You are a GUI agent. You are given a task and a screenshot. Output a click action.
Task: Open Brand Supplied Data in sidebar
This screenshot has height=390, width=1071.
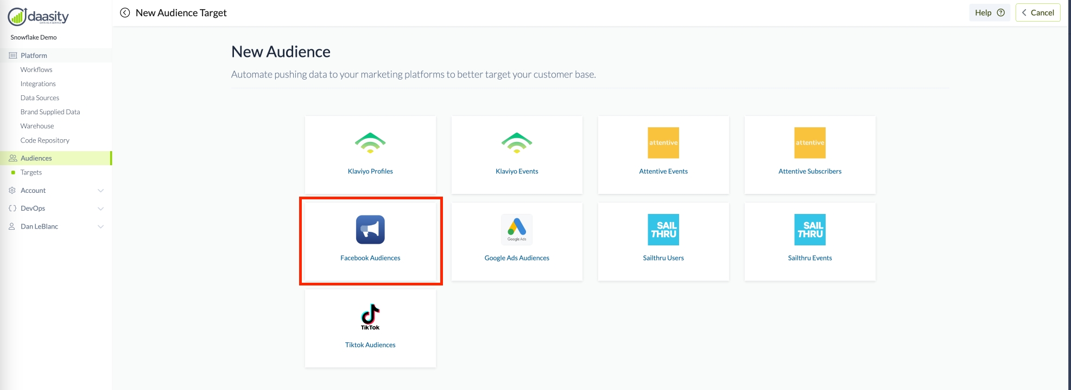pyautogui.click(x=50, y=112)
